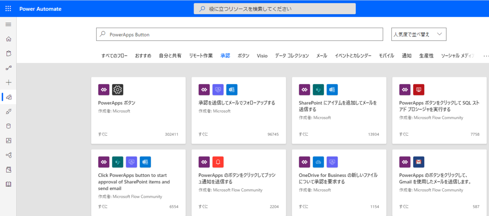Click 作成者: Microsoft Flow Community on Gmail card

(x=431, y=190)
